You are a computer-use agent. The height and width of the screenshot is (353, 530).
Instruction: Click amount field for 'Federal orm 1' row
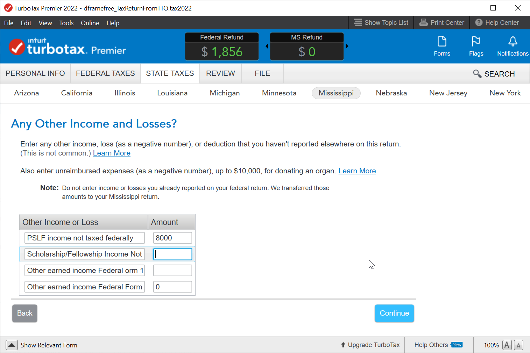click(172, 271)
